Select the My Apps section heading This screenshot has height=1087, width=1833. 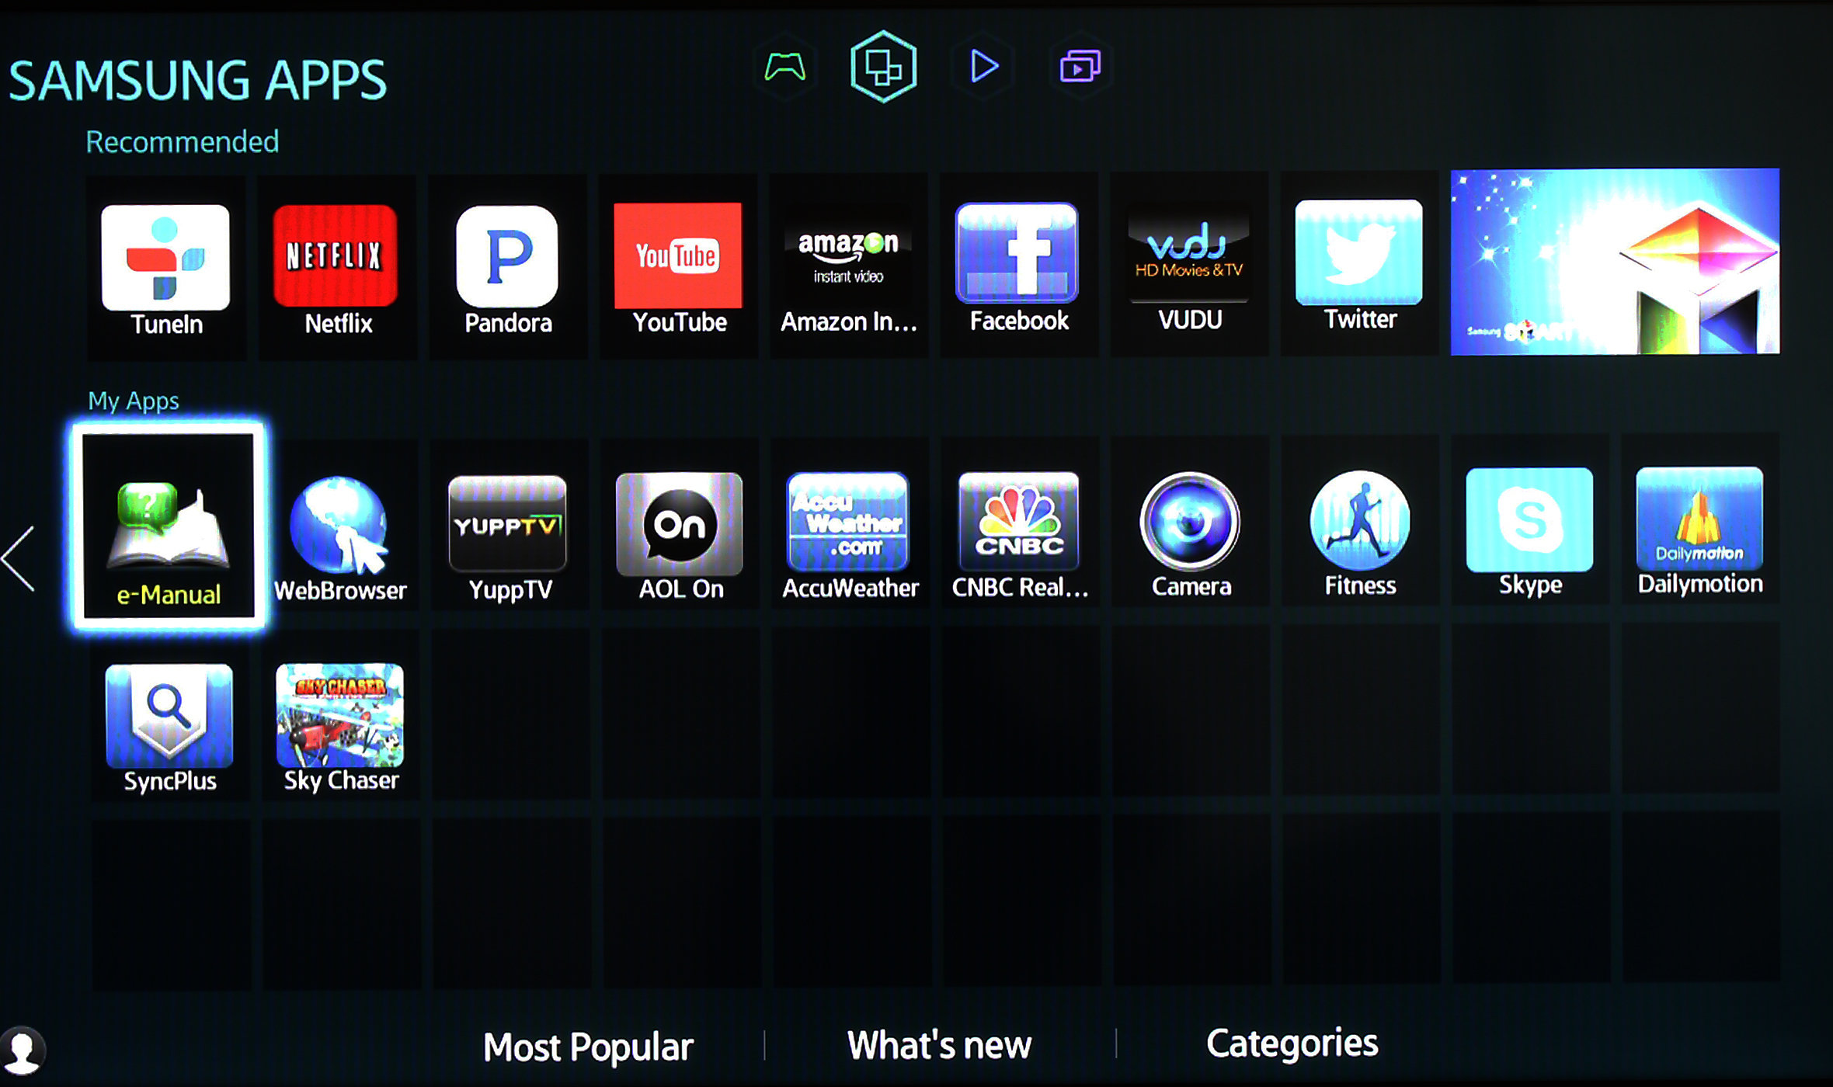pyautogui.click(x=134, y=401)
